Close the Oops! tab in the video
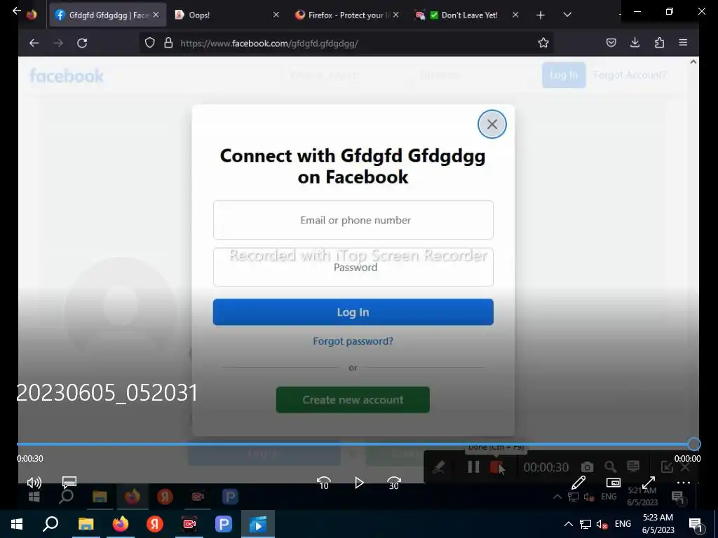 [276, 15]
